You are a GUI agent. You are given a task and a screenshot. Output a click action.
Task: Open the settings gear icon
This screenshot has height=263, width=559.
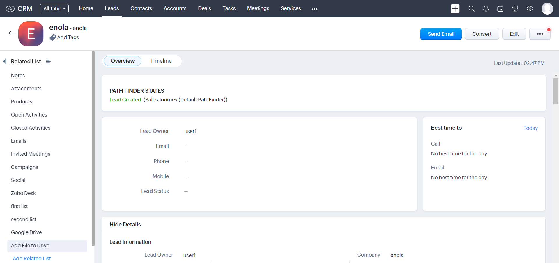pos(530,9)
